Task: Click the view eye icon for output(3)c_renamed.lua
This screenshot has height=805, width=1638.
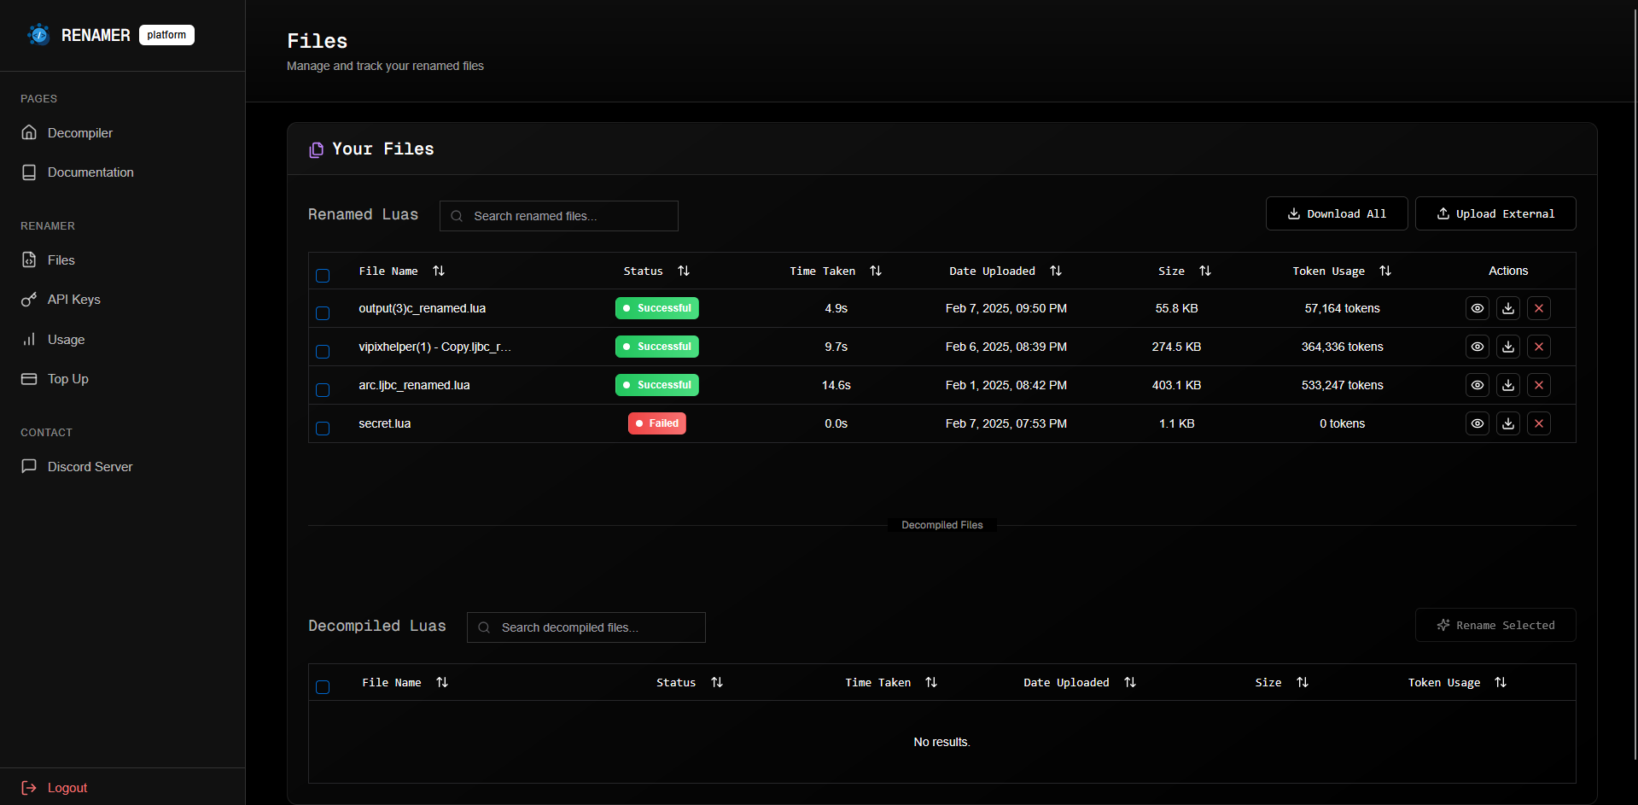Action: coord(1477,308)
